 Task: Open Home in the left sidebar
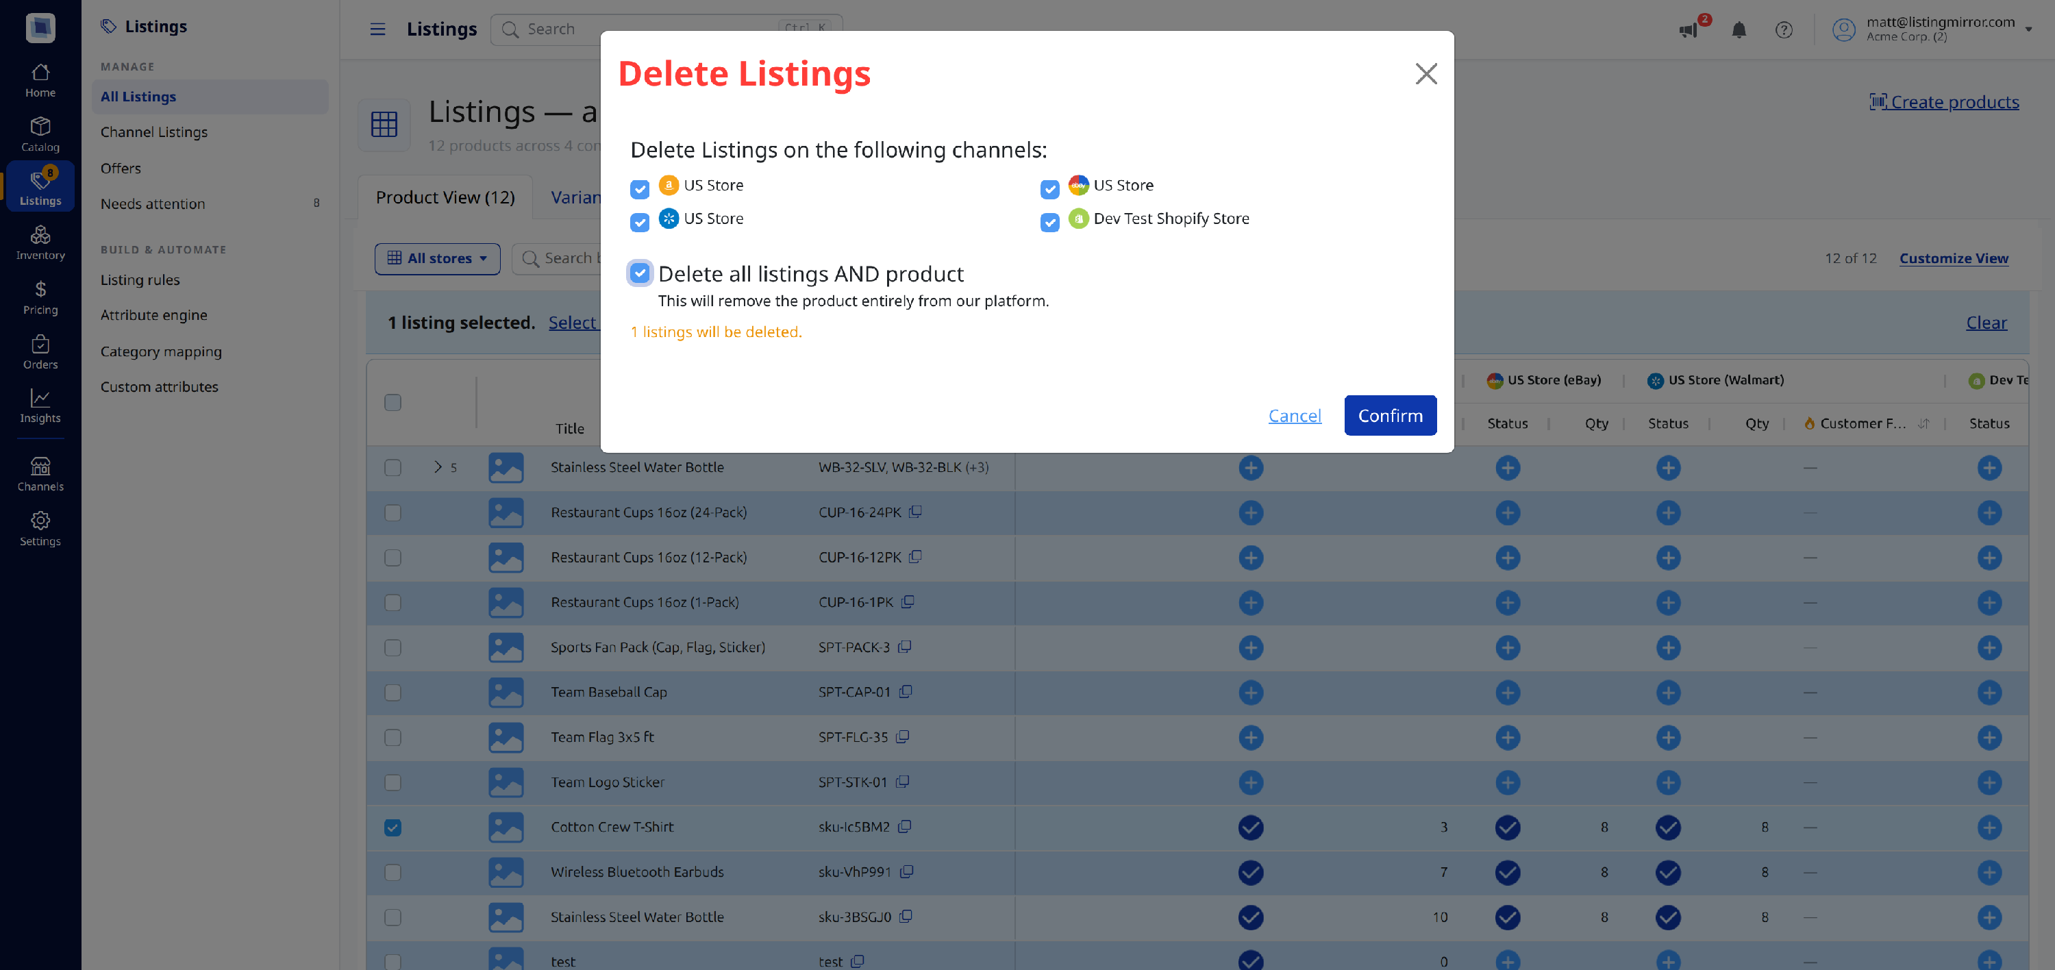tap(40, 81)
